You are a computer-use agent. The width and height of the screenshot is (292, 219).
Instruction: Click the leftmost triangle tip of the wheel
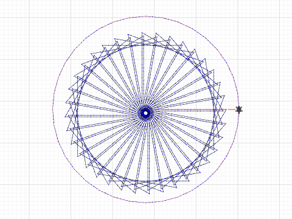tap(65, 117)
